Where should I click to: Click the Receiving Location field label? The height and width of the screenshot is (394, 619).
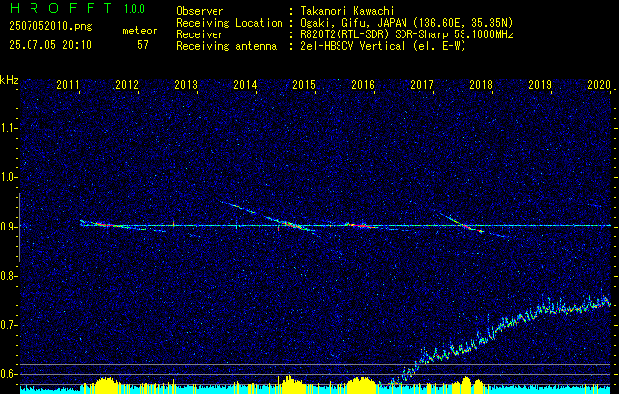pos(229,23)
